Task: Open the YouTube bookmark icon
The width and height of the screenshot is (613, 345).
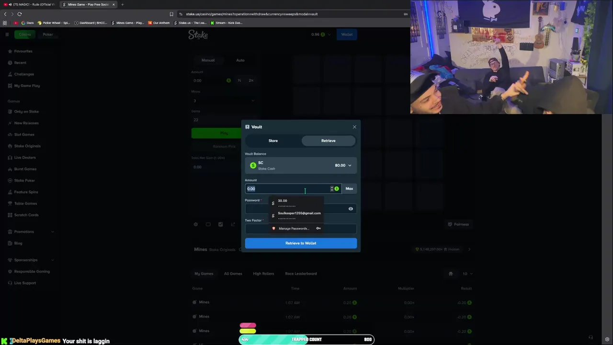Action: coord(16,23)
